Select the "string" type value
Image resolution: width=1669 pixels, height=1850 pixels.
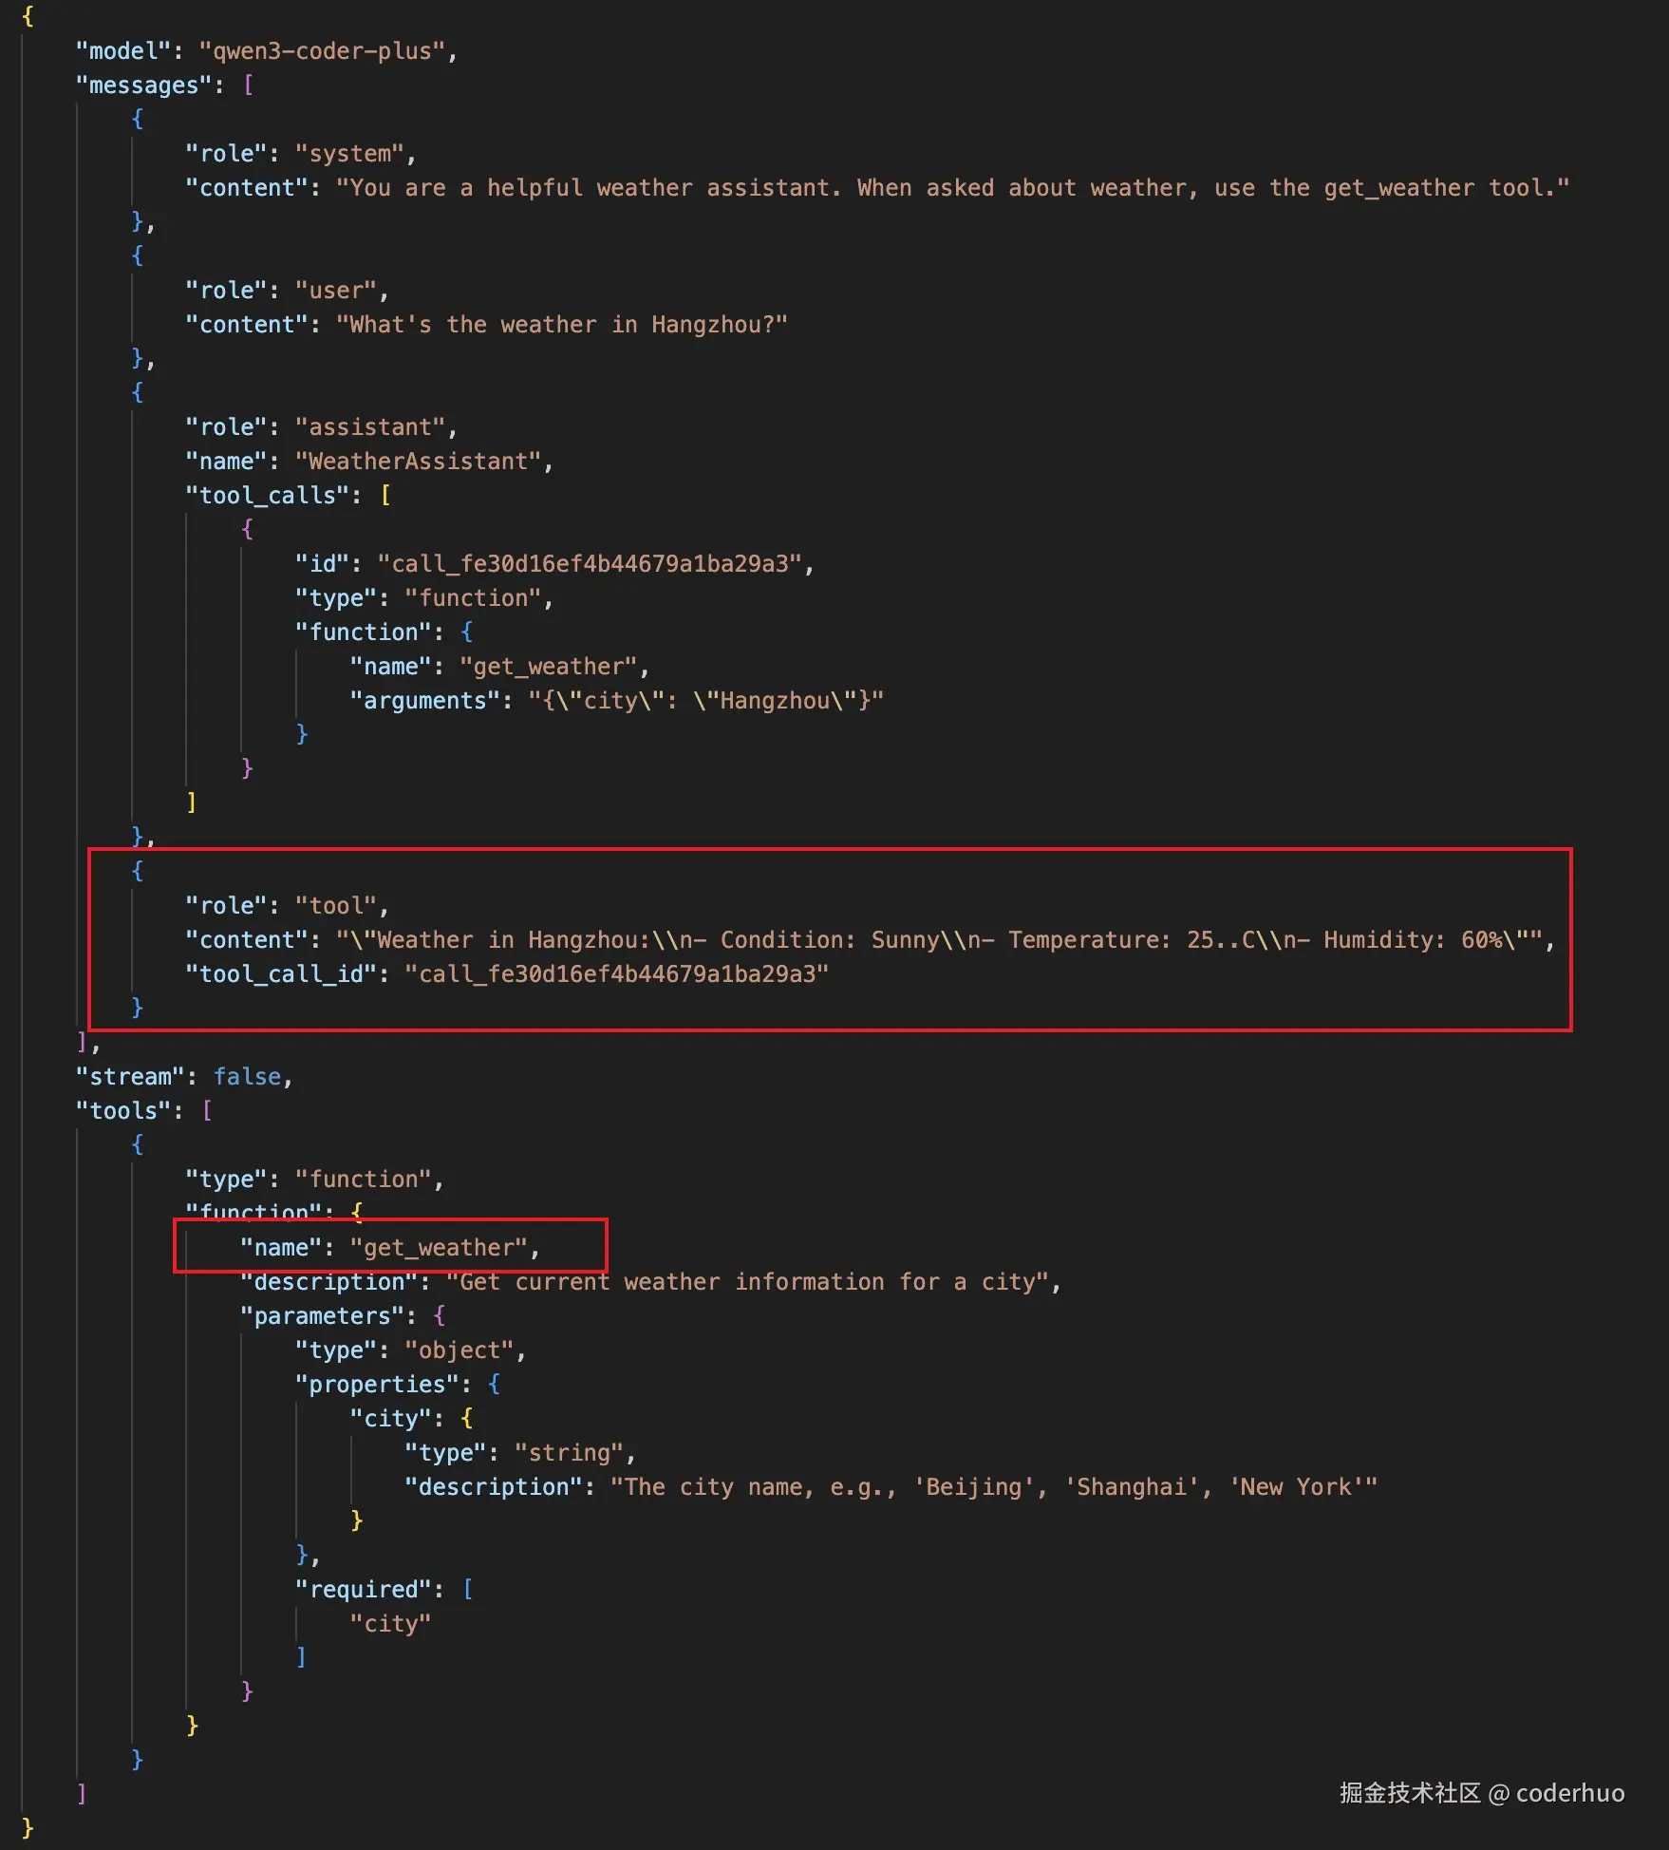click(570, 1453)
